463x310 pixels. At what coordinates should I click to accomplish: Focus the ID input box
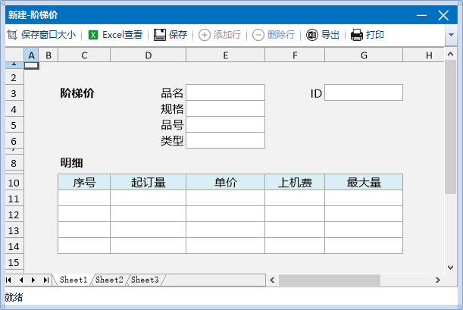(363, 92)
